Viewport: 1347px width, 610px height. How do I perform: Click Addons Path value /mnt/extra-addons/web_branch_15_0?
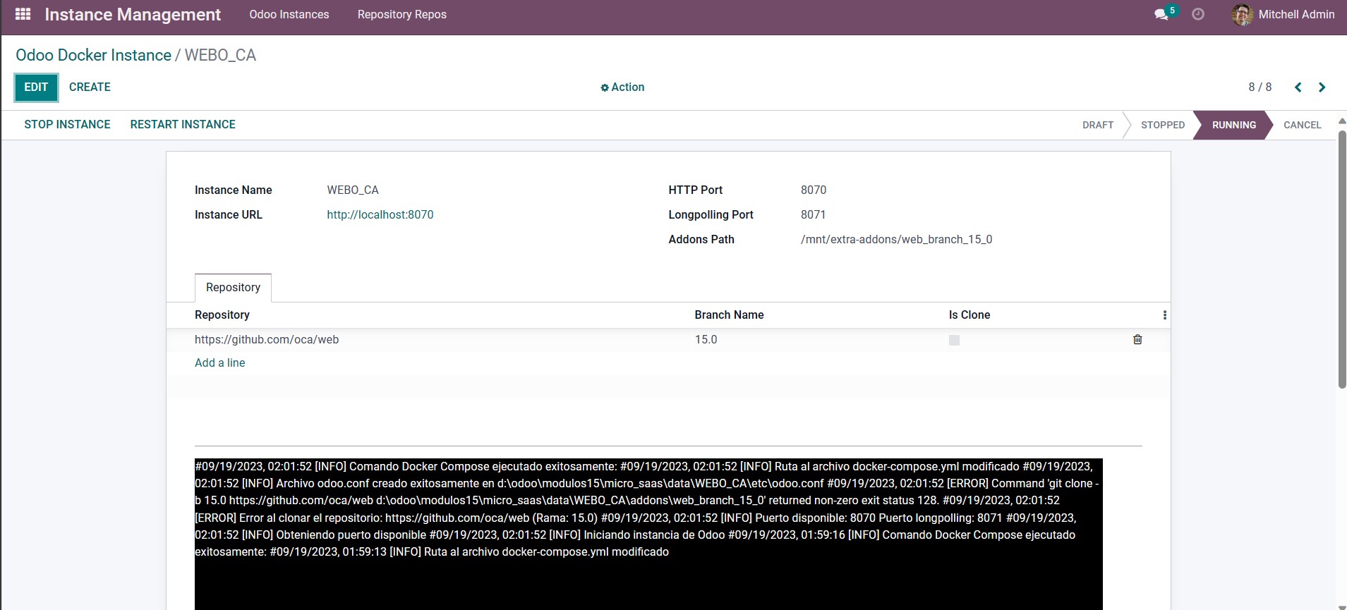tap(896, 240)
